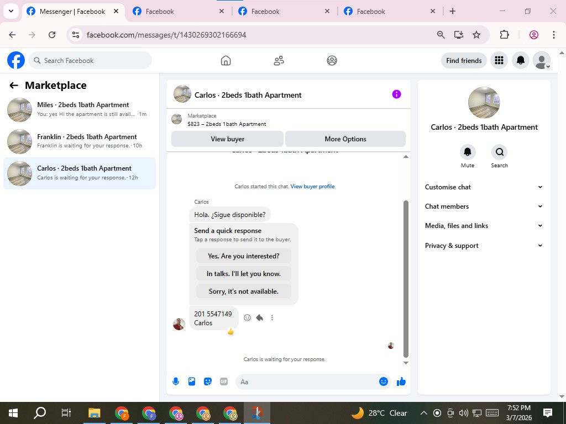Switch to the Messenger | Facebook tab
The image size is (566, 424).
(x=74, y=12)
